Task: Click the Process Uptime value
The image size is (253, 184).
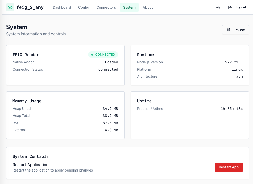Action: coord(232,109)
